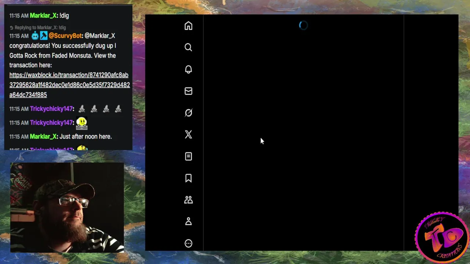Open the Lists document icon
Image resolution: width=470 pixels, height=264 pixels.
[188, 156]
